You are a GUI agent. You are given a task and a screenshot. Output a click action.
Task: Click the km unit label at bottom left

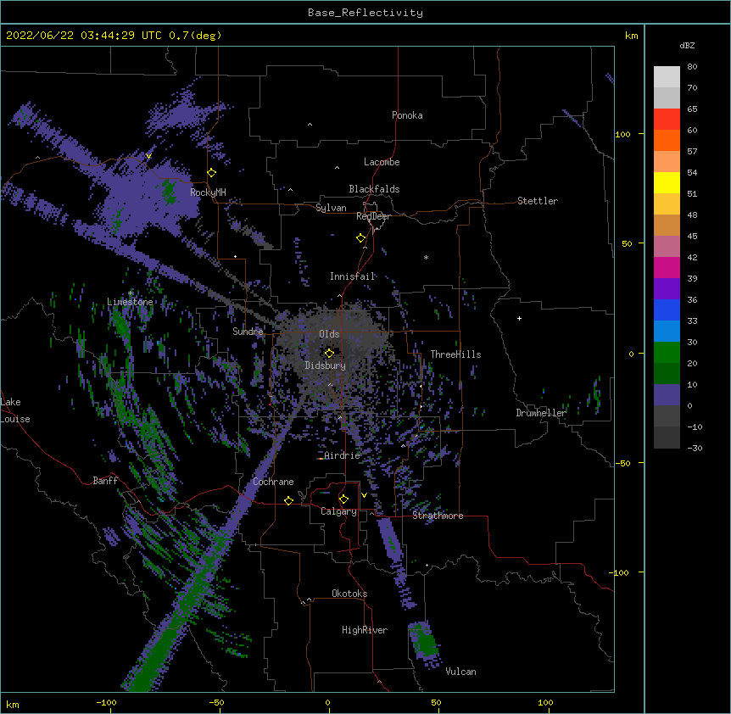click(x=13, y=705)
